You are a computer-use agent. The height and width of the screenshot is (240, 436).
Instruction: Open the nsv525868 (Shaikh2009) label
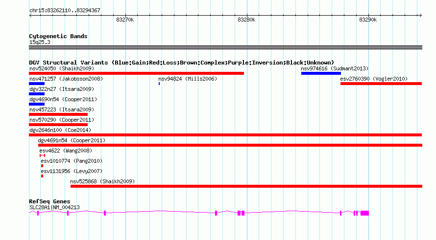(x=102, y=181)
